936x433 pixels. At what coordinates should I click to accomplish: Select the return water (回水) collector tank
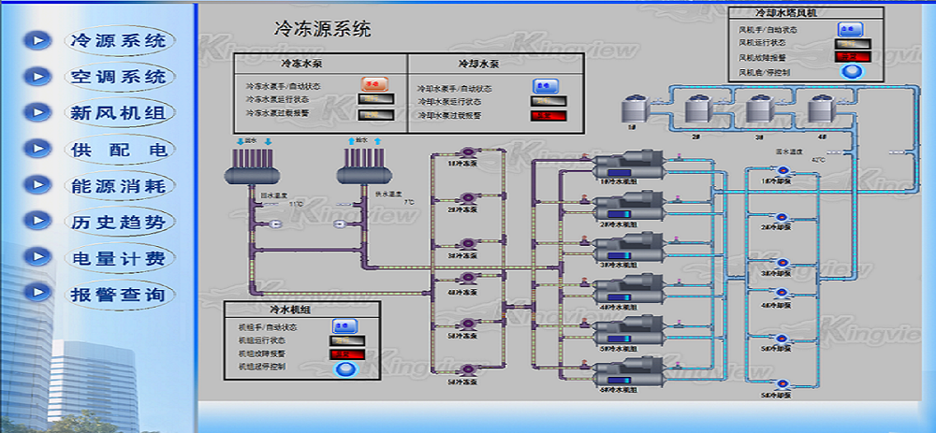click(x=250, y=173)
